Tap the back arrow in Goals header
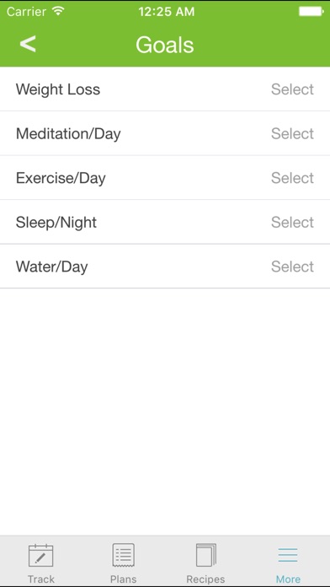The image size is (330, 587). pyautogui.click(x=28, y=44)
